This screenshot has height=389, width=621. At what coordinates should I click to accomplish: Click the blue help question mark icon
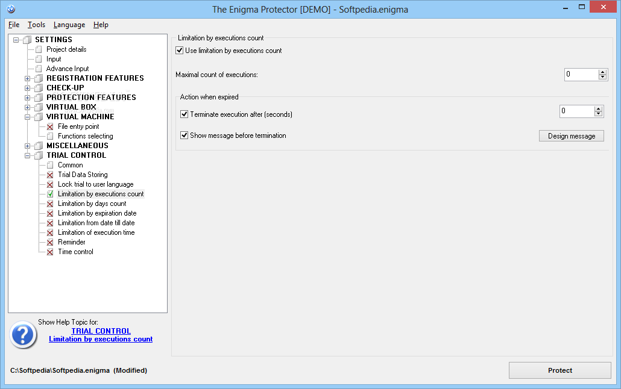coord(24,335)
